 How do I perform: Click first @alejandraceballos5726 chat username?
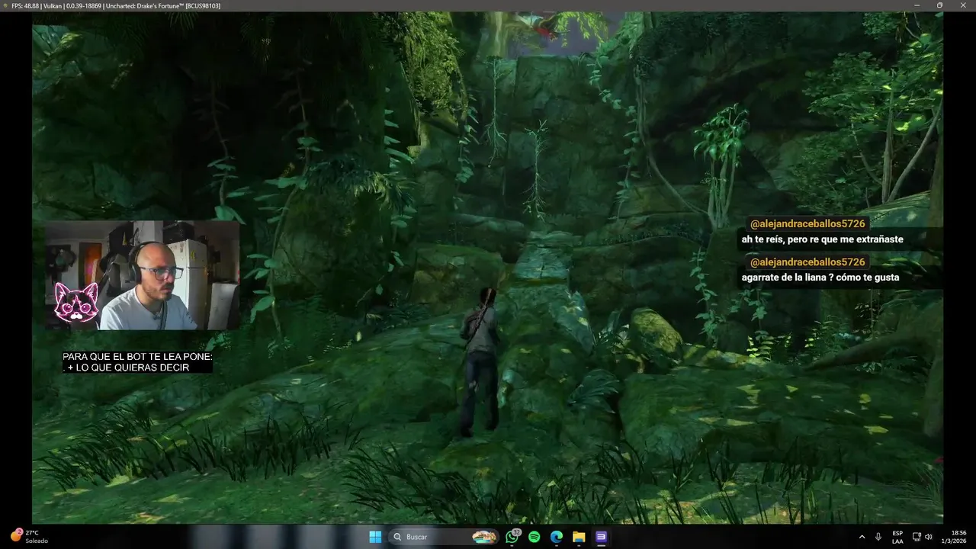point(807,223)
